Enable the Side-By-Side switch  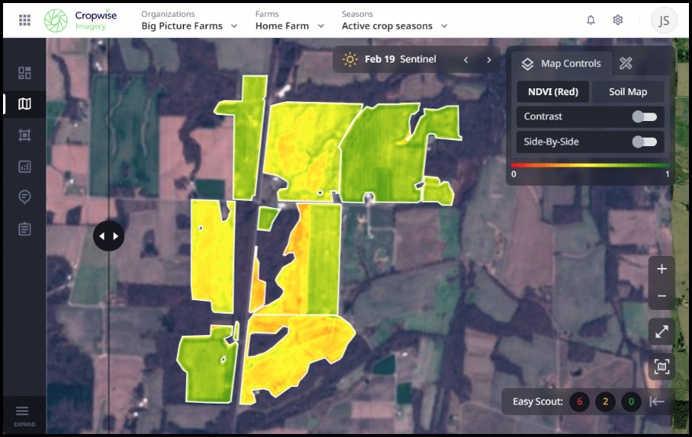tap(644, 142)
